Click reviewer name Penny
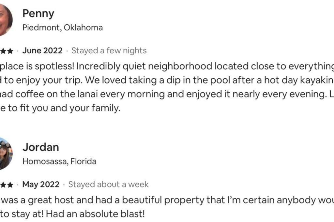The height and width of the screenshot is (222, 334). pos(38,14)
